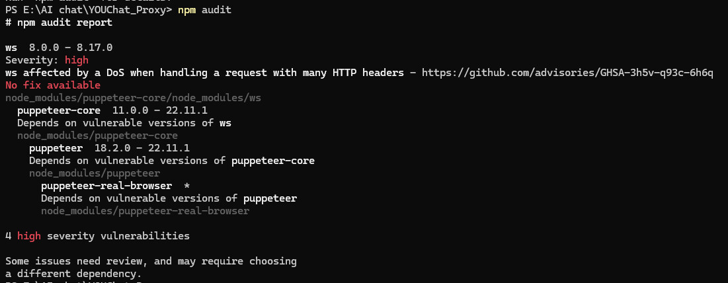Click the red 'No fix available' text
The image size is (728, 283).
pos(53,85)
